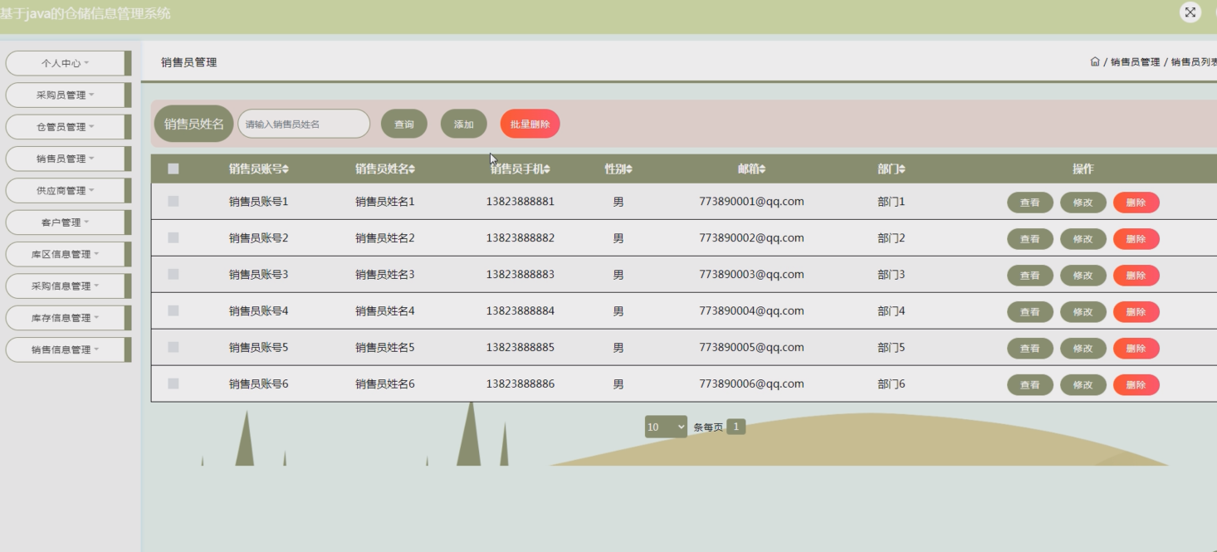Viewport: 1217px width, 552px height.
Task: Click 修改 for 销售员账号1
Action: point(1083,203)
